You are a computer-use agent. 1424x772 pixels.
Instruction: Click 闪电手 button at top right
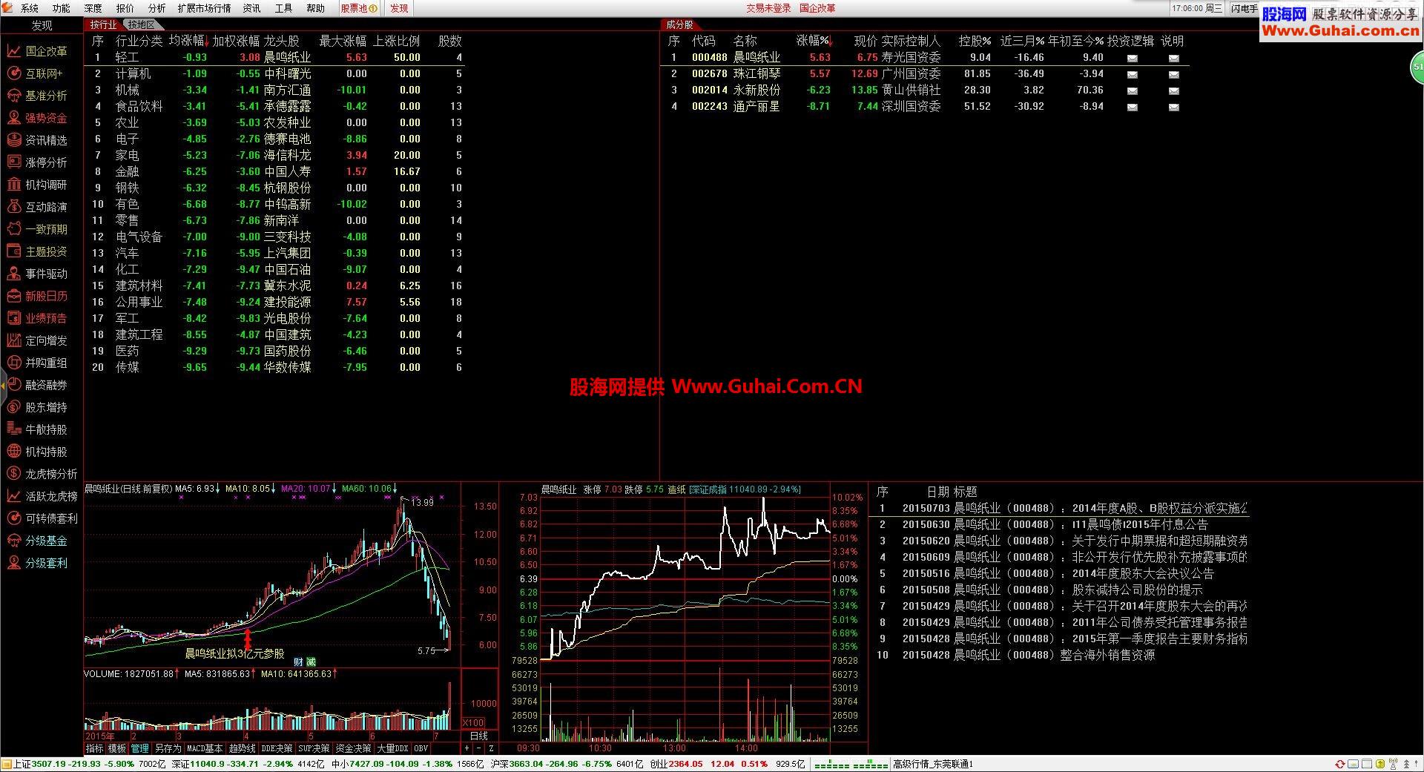pos(1244,8)
